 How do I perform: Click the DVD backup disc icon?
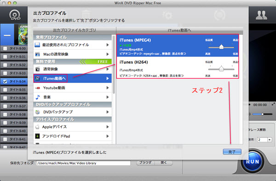pos(38,112)
